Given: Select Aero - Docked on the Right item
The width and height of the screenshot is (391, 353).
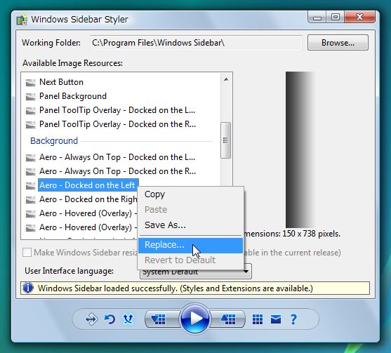Looking at the screenshot, I should click(x=88, y=199).
